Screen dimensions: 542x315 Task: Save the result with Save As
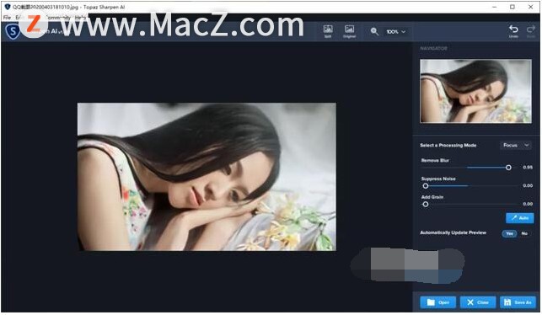pyautogui.click(x=518, y=302)
